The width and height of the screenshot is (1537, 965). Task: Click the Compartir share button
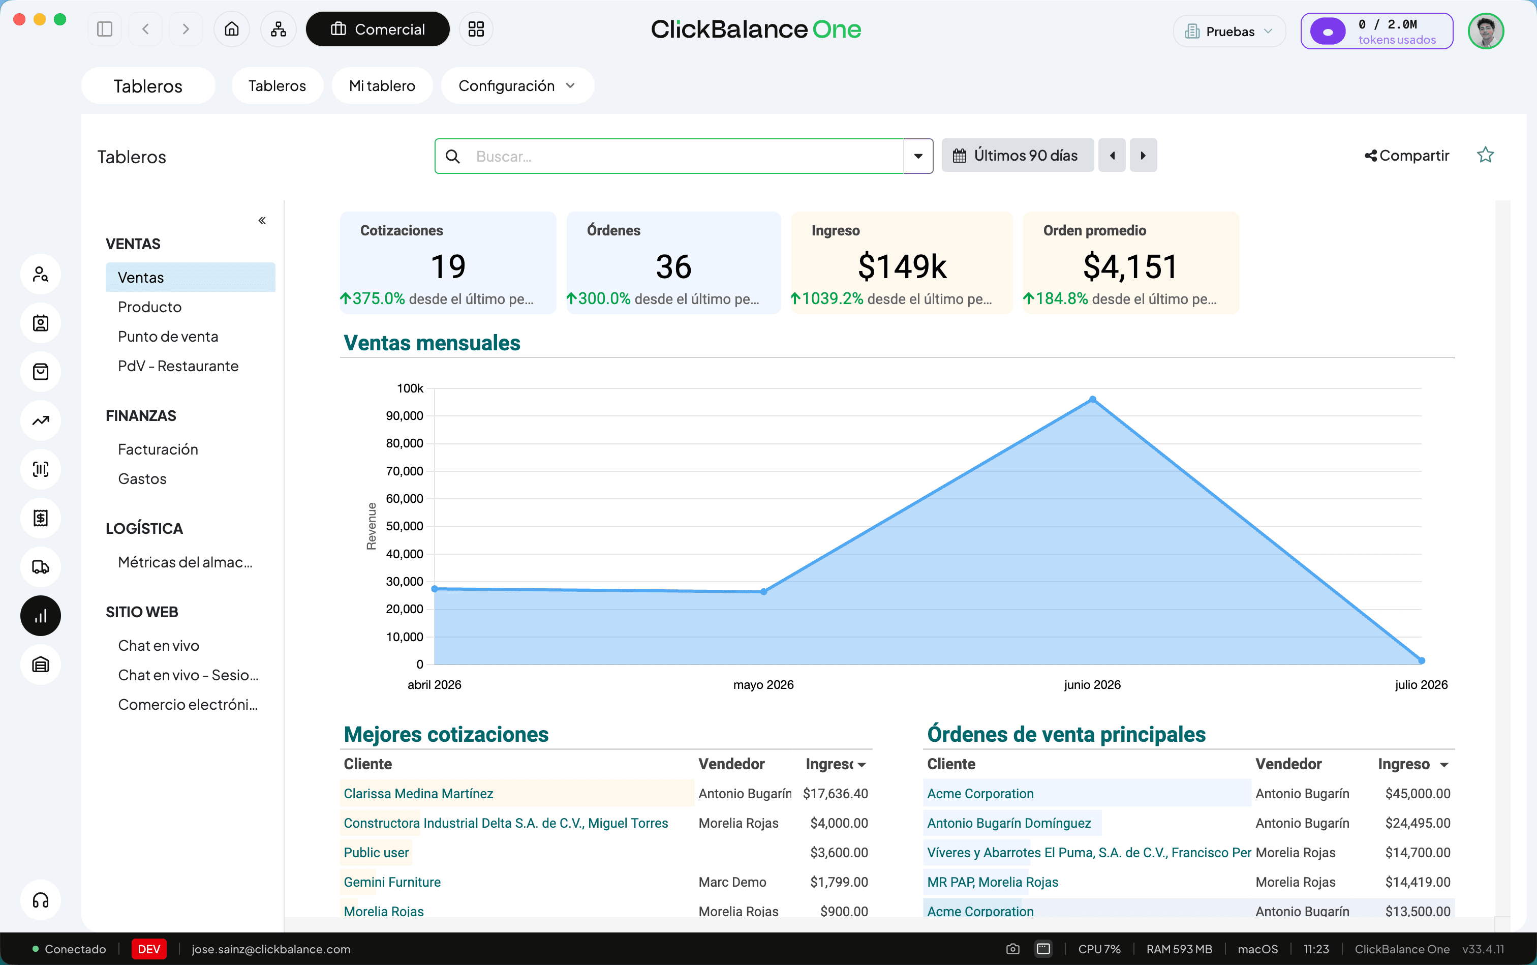pyautogui.click(x=1406, y=156)
